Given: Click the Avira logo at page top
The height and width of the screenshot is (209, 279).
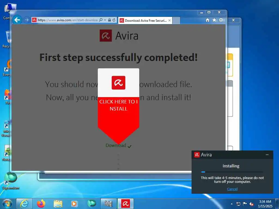Looking at the screenshot, I should click(119, 36).
